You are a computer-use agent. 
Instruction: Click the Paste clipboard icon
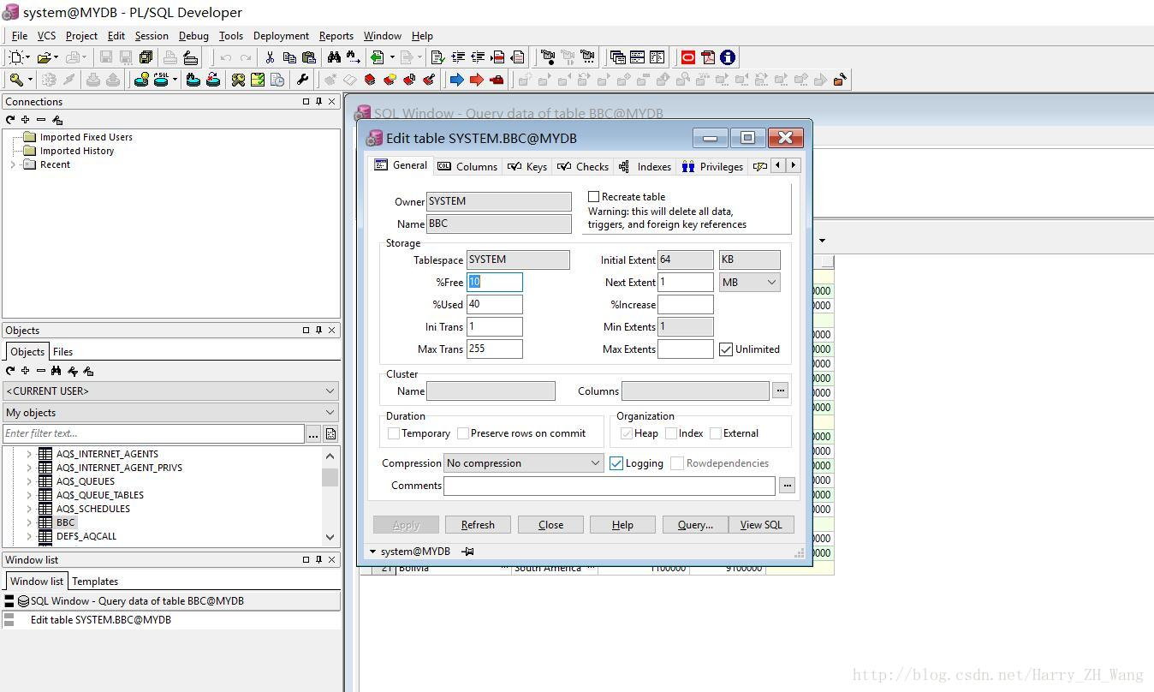pyautogui.click(x=309, y=57)
